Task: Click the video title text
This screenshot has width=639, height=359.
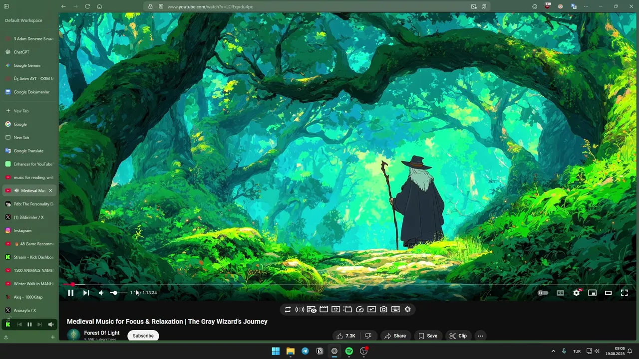Action: pos(167,322)
